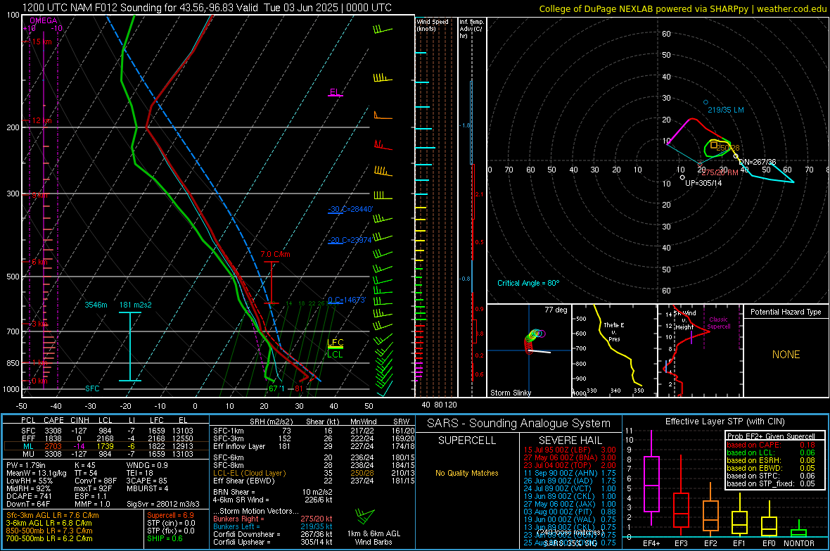Click the magenta OMEGA label
This screenshot has width=830, height=551.
(44, 20)
